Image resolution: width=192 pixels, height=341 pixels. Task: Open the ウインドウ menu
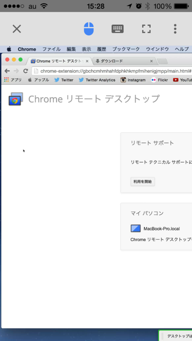pyautogui.click(x=157, y=49)
